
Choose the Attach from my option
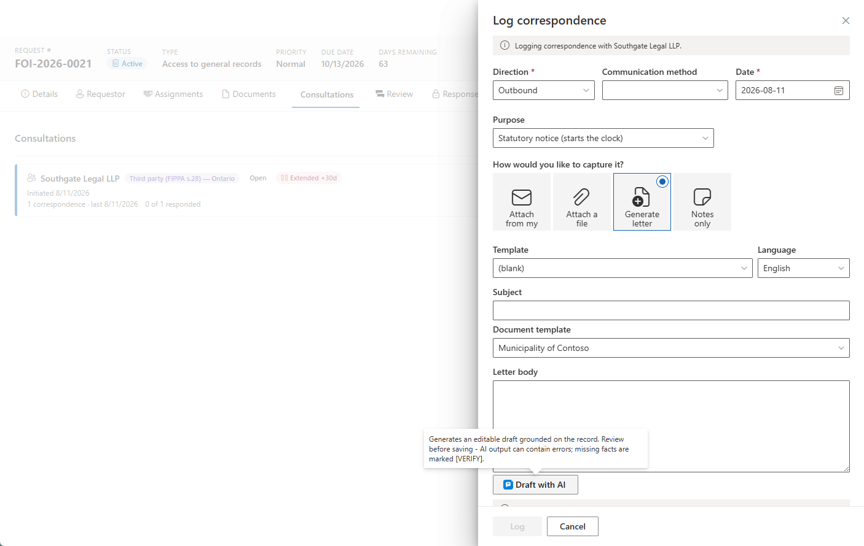point(522,202)
